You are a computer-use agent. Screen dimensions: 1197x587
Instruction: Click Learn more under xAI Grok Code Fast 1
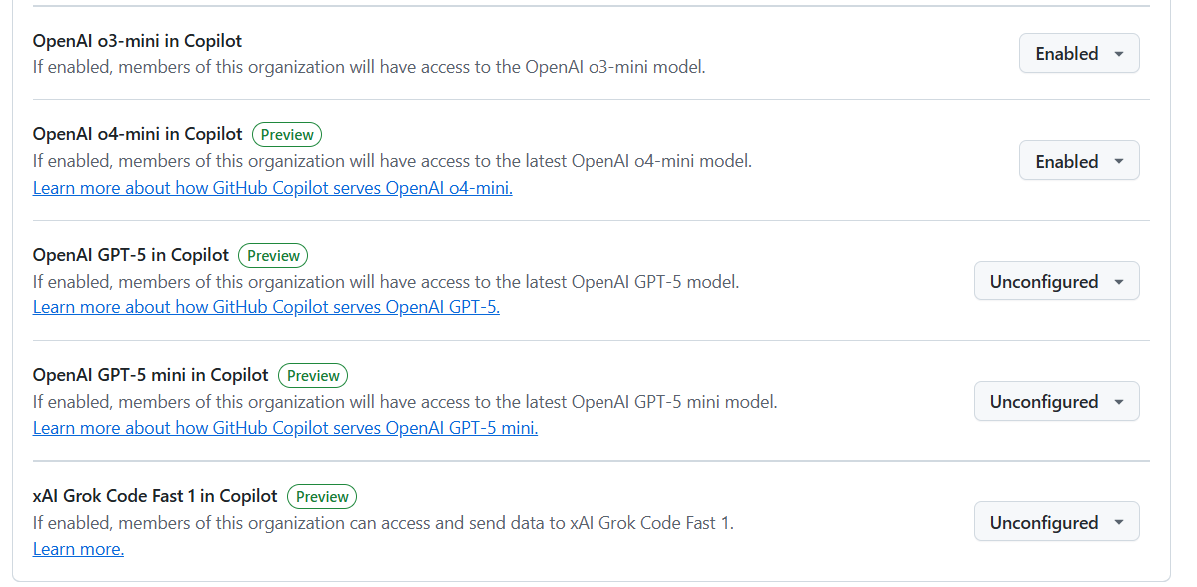(x=78, y=549)
